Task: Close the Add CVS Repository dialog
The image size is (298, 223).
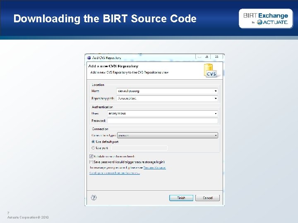Action: coord(216,57)
